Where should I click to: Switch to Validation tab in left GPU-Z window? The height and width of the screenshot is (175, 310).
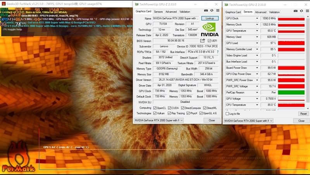[185, 12]
